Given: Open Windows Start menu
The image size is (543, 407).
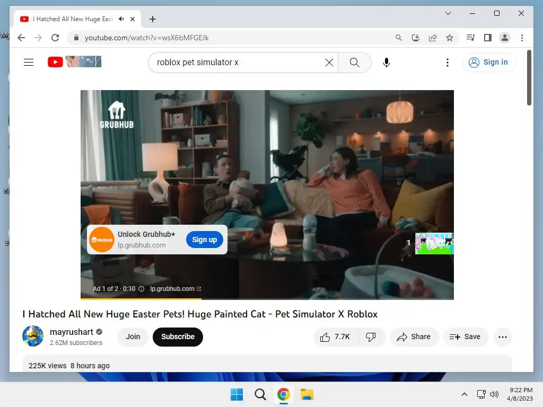Looking at the screenshot, I should click(x=237, y=394).
